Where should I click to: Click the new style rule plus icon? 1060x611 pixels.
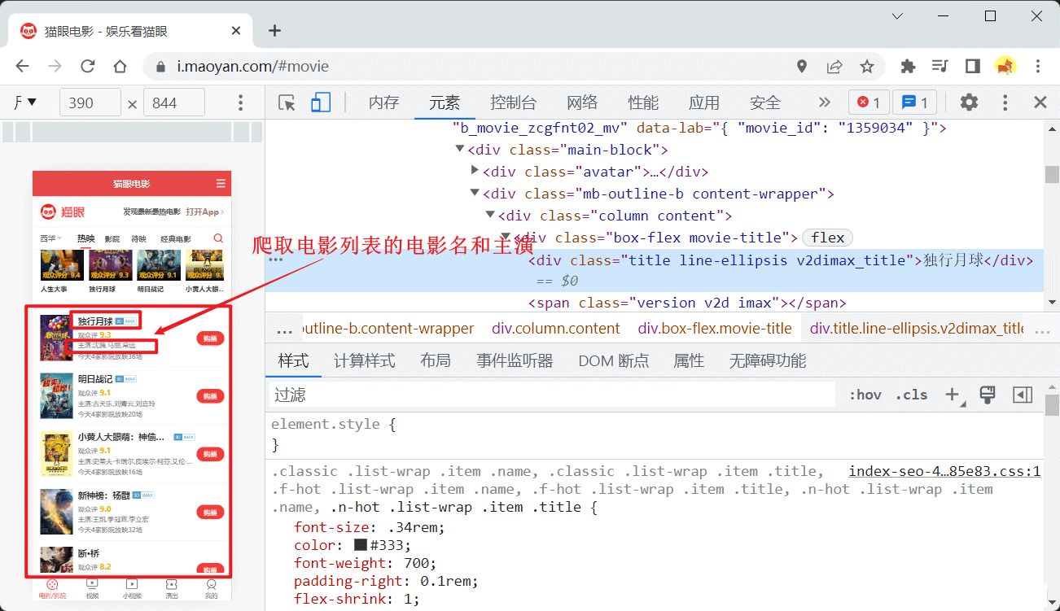[952, 395]
